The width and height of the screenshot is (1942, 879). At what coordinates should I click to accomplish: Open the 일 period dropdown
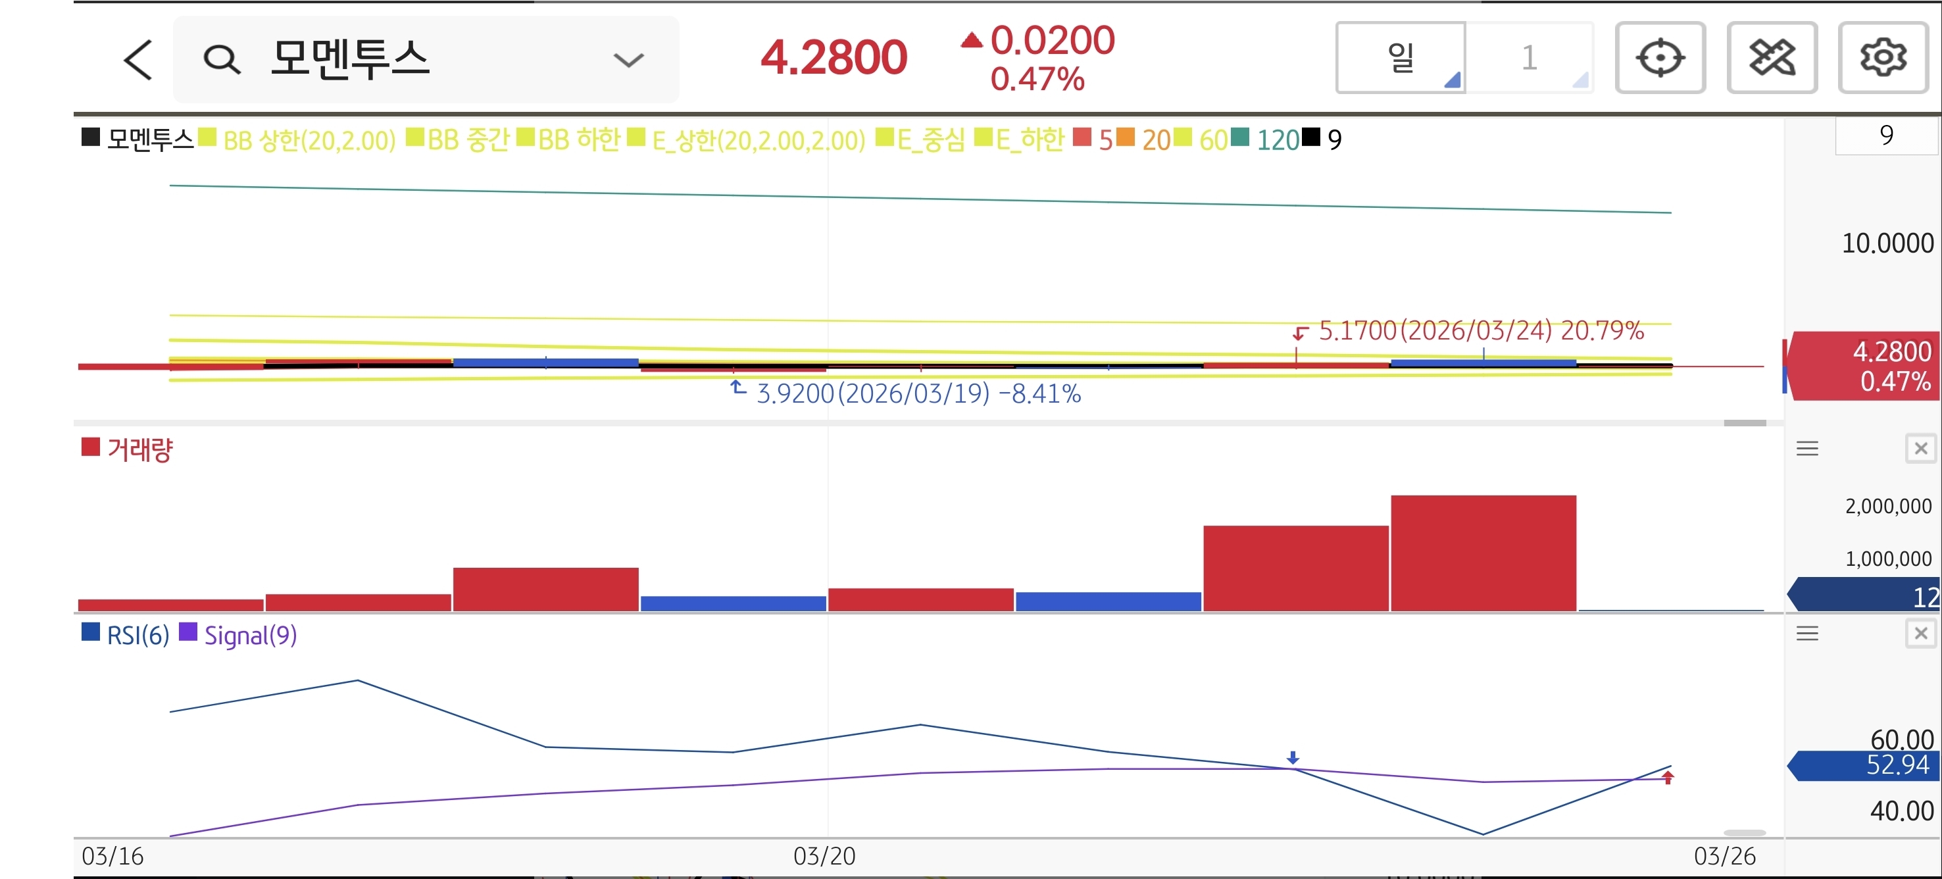tap(1401, 58)
